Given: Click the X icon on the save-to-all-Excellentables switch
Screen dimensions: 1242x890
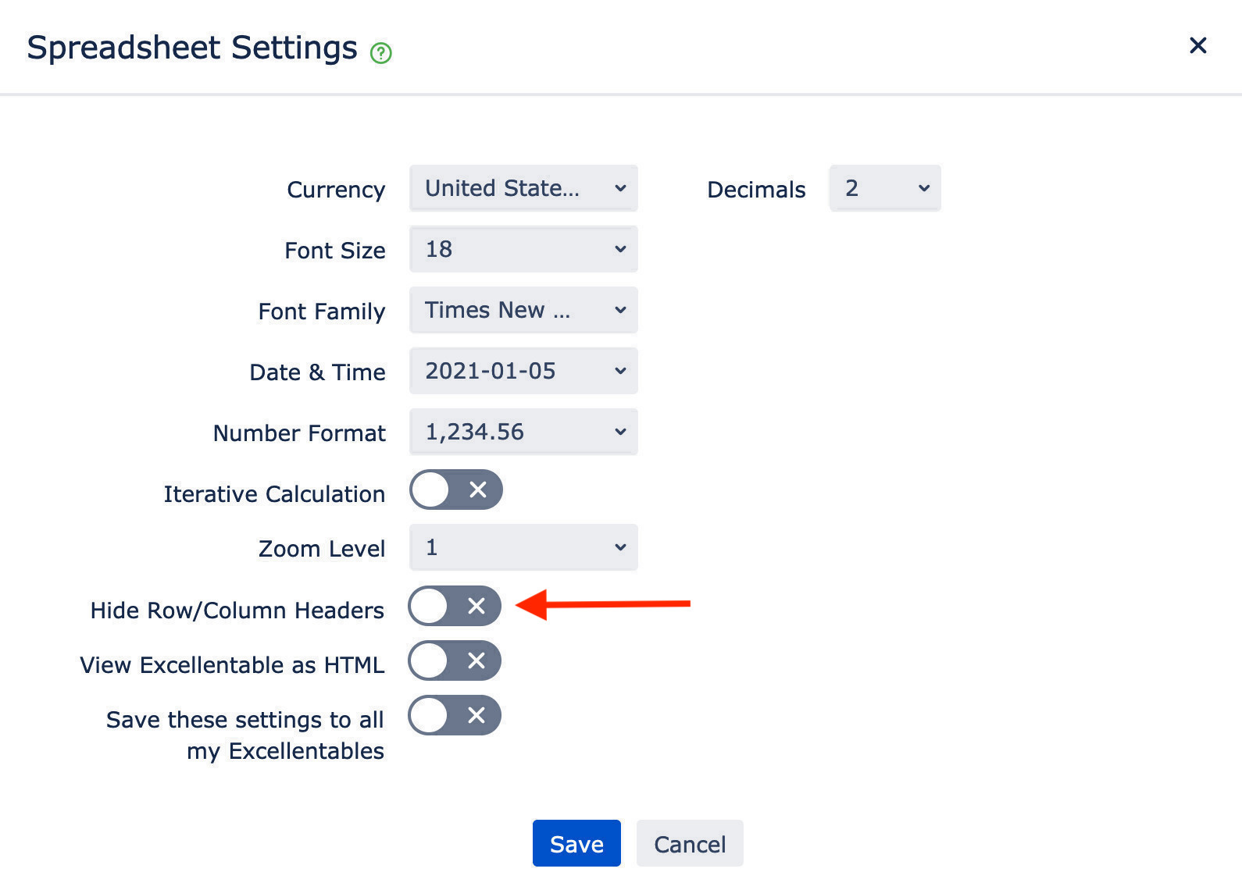Looking at the screenshot, I should (x=478, y=715).
